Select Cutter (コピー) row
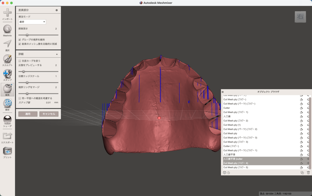Screen dimensions: 312x196 click(266, 146)
